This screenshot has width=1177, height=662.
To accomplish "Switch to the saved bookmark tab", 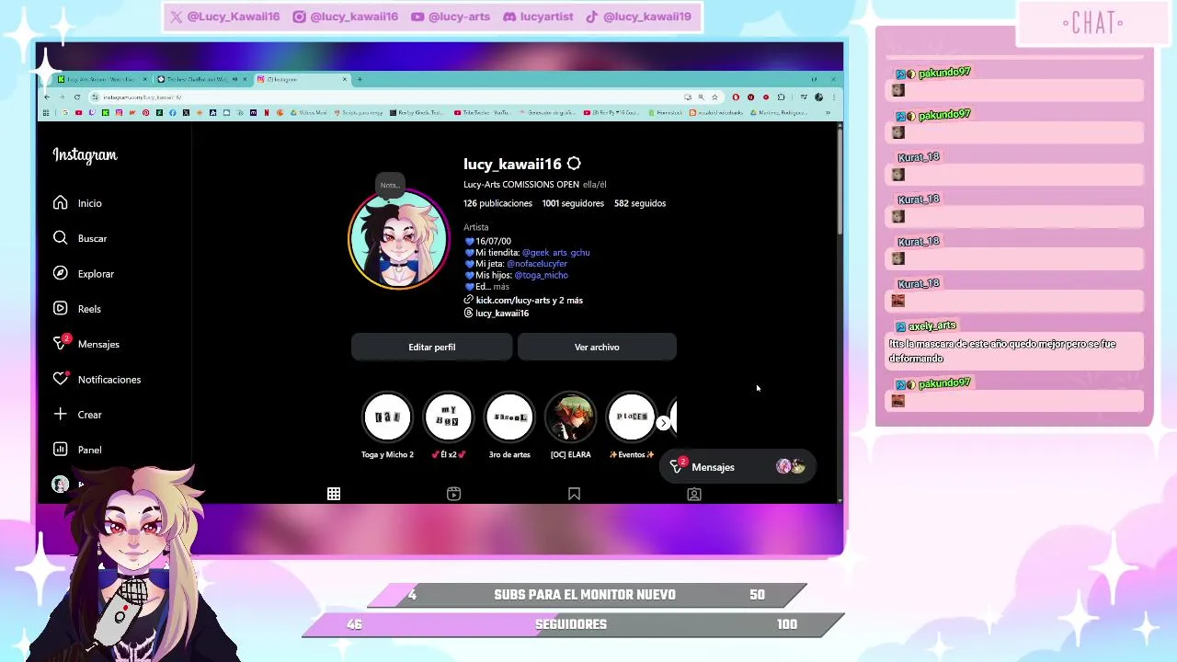I will click(x=574, y=494).
